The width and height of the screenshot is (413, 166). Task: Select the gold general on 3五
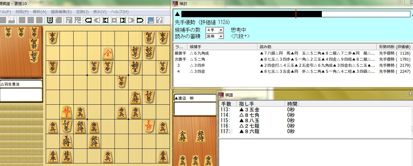pyautogui.click(x=135, y=97)
